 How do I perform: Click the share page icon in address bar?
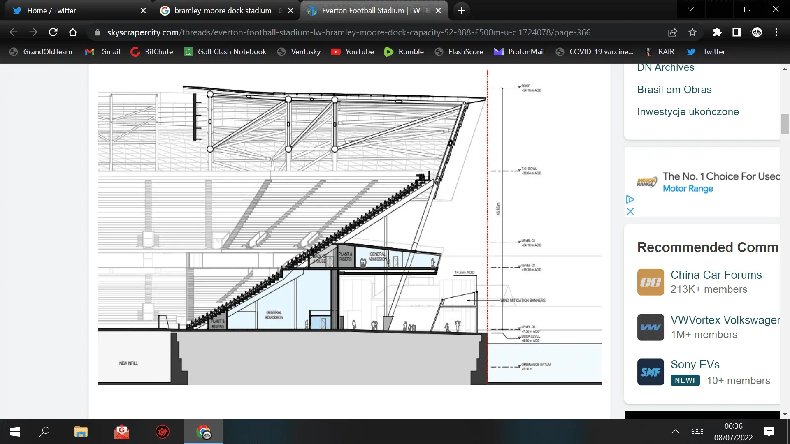click(x=673, y=32)
